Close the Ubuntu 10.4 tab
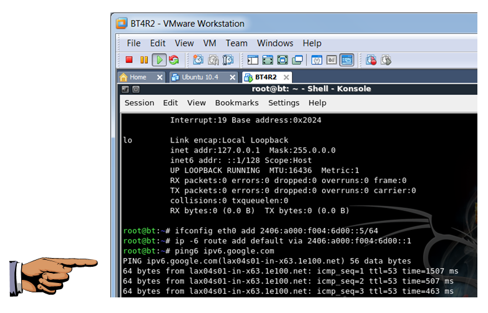Screen dimensions: 488x313 pyautogui.click(x=232, y=77)
